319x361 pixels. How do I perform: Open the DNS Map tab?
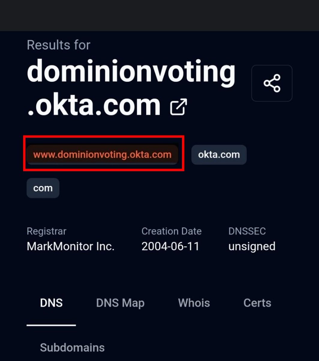[120, 303]
